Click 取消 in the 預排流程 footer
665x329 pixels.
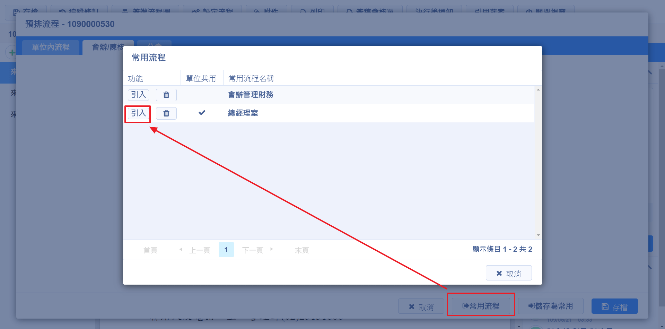point(421,307)
